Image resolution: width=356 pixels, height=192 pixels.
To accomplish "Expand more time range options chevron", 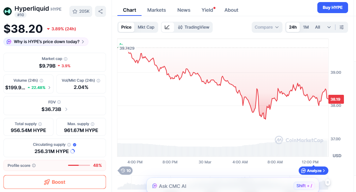I will (329, 27).
